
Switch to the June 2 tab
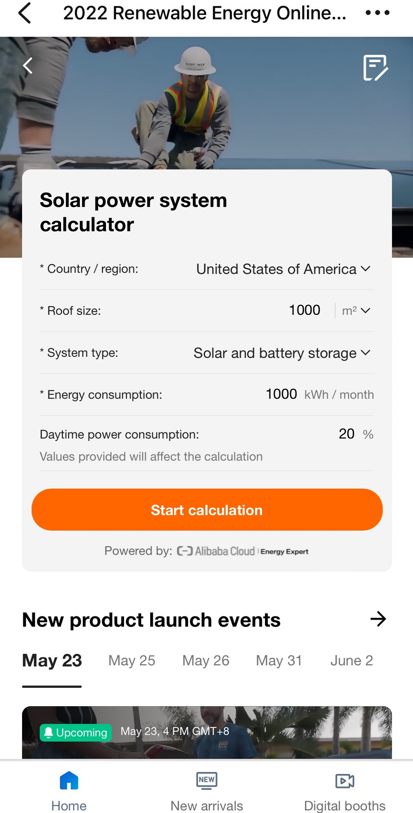pyautogui.click(x=352, y=661)
